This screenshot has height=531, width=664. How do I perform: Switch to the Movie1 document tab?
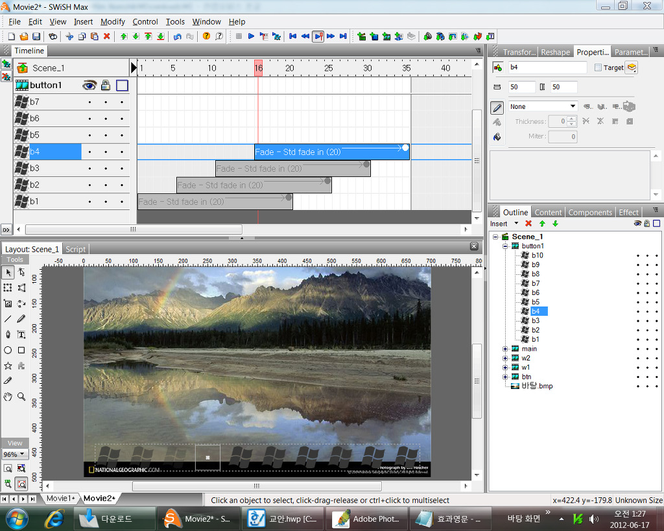pyautogui.click(x=60, y=499)
